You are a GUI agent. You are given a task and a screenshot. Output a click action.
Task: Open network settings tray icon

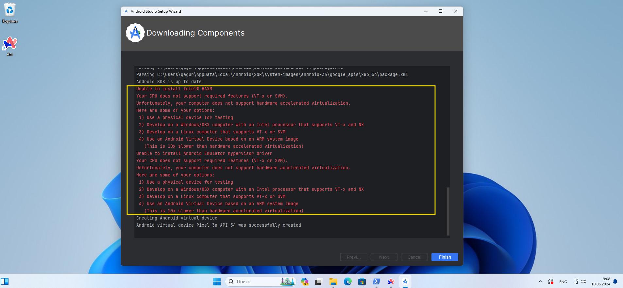click(x=576, y=281)
